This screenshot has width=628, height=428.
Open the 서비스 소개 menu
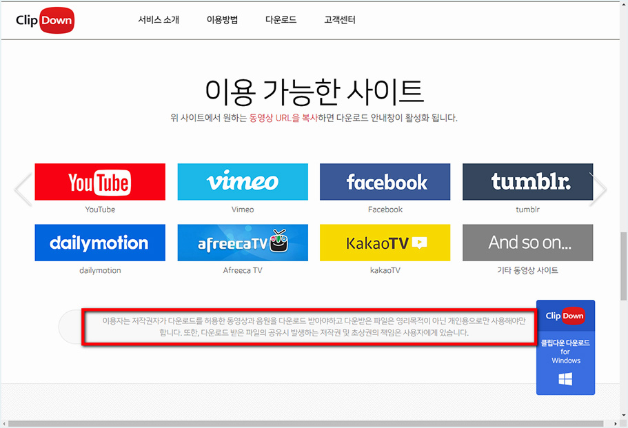click(159, 19)
